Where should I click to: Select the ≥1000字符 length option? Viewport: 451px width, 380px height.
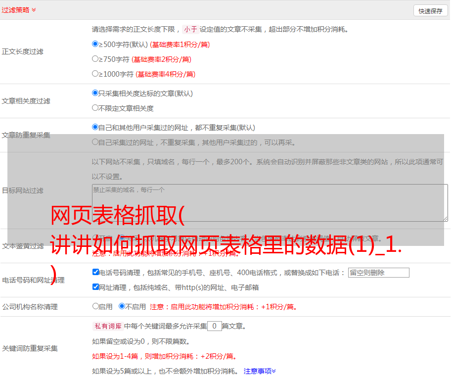tap(95, 74)
